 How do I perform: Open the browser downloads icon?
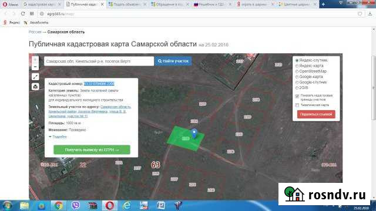tap(370, 14)
